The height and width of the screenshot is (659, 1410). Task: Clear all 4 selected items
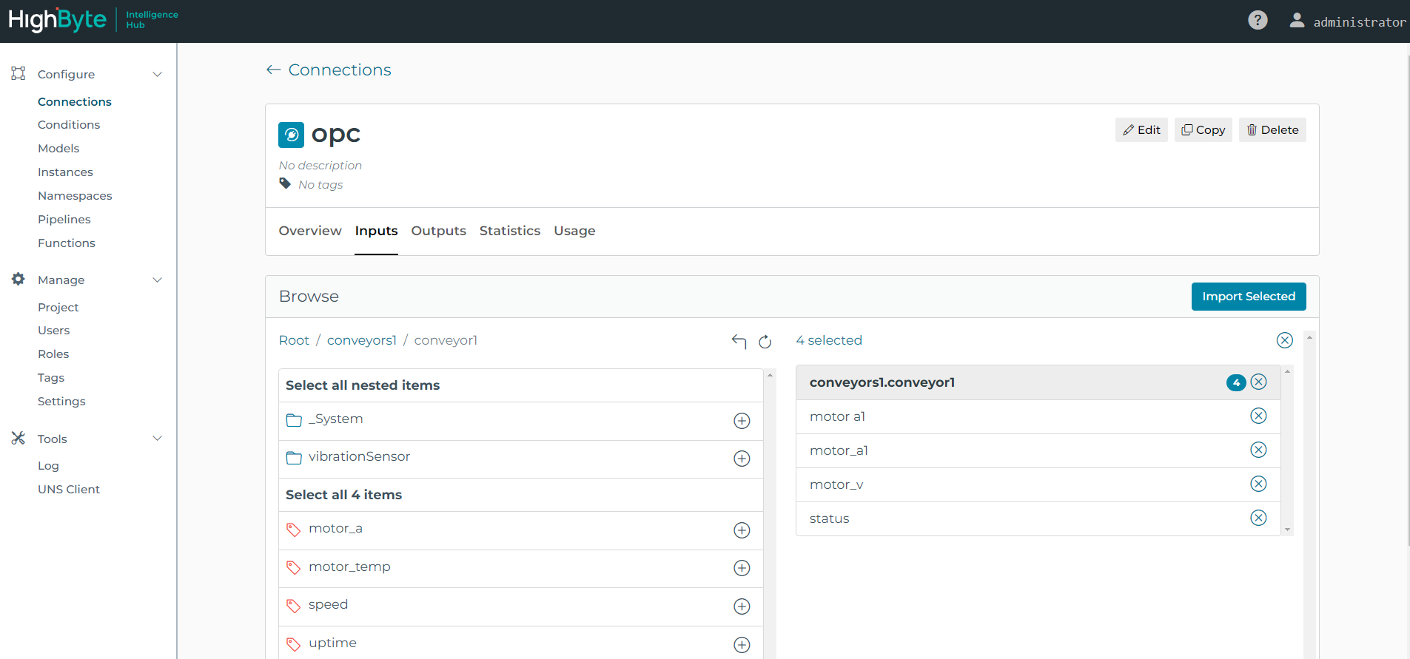[x=1285, y=340]
